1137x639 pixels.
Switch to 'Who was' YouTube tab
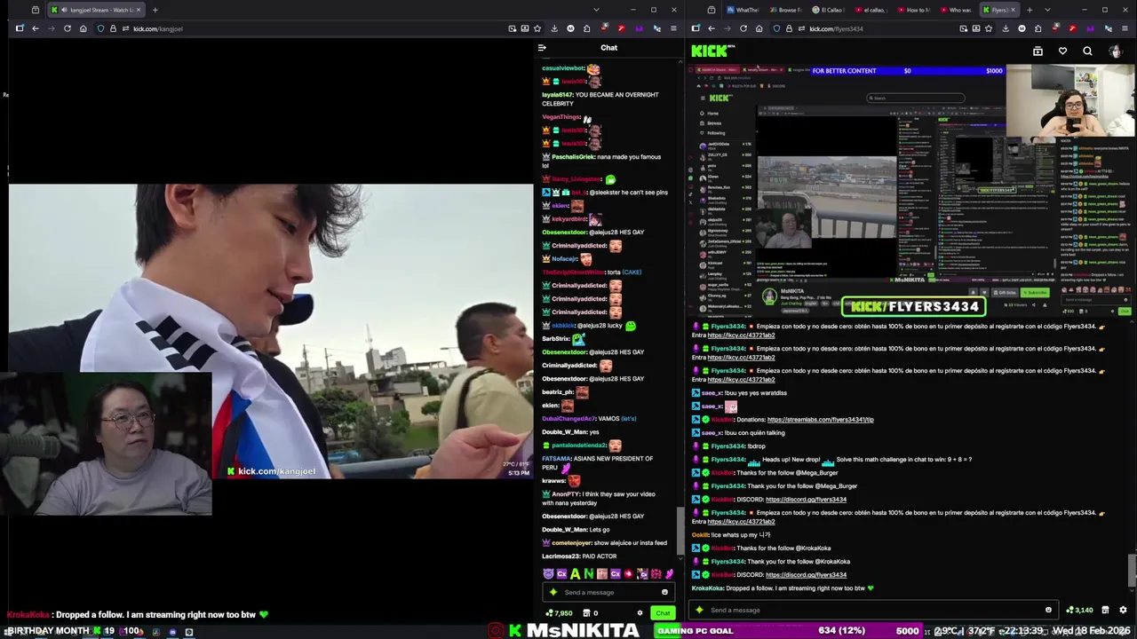click(x=956, y=10)
